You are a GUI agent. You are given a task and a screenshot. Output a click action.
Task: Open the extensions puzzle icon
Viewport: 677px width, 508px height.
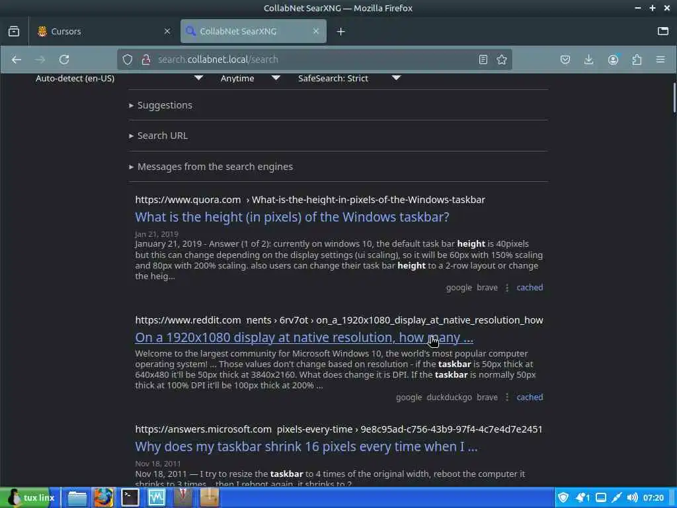point(637,60)
